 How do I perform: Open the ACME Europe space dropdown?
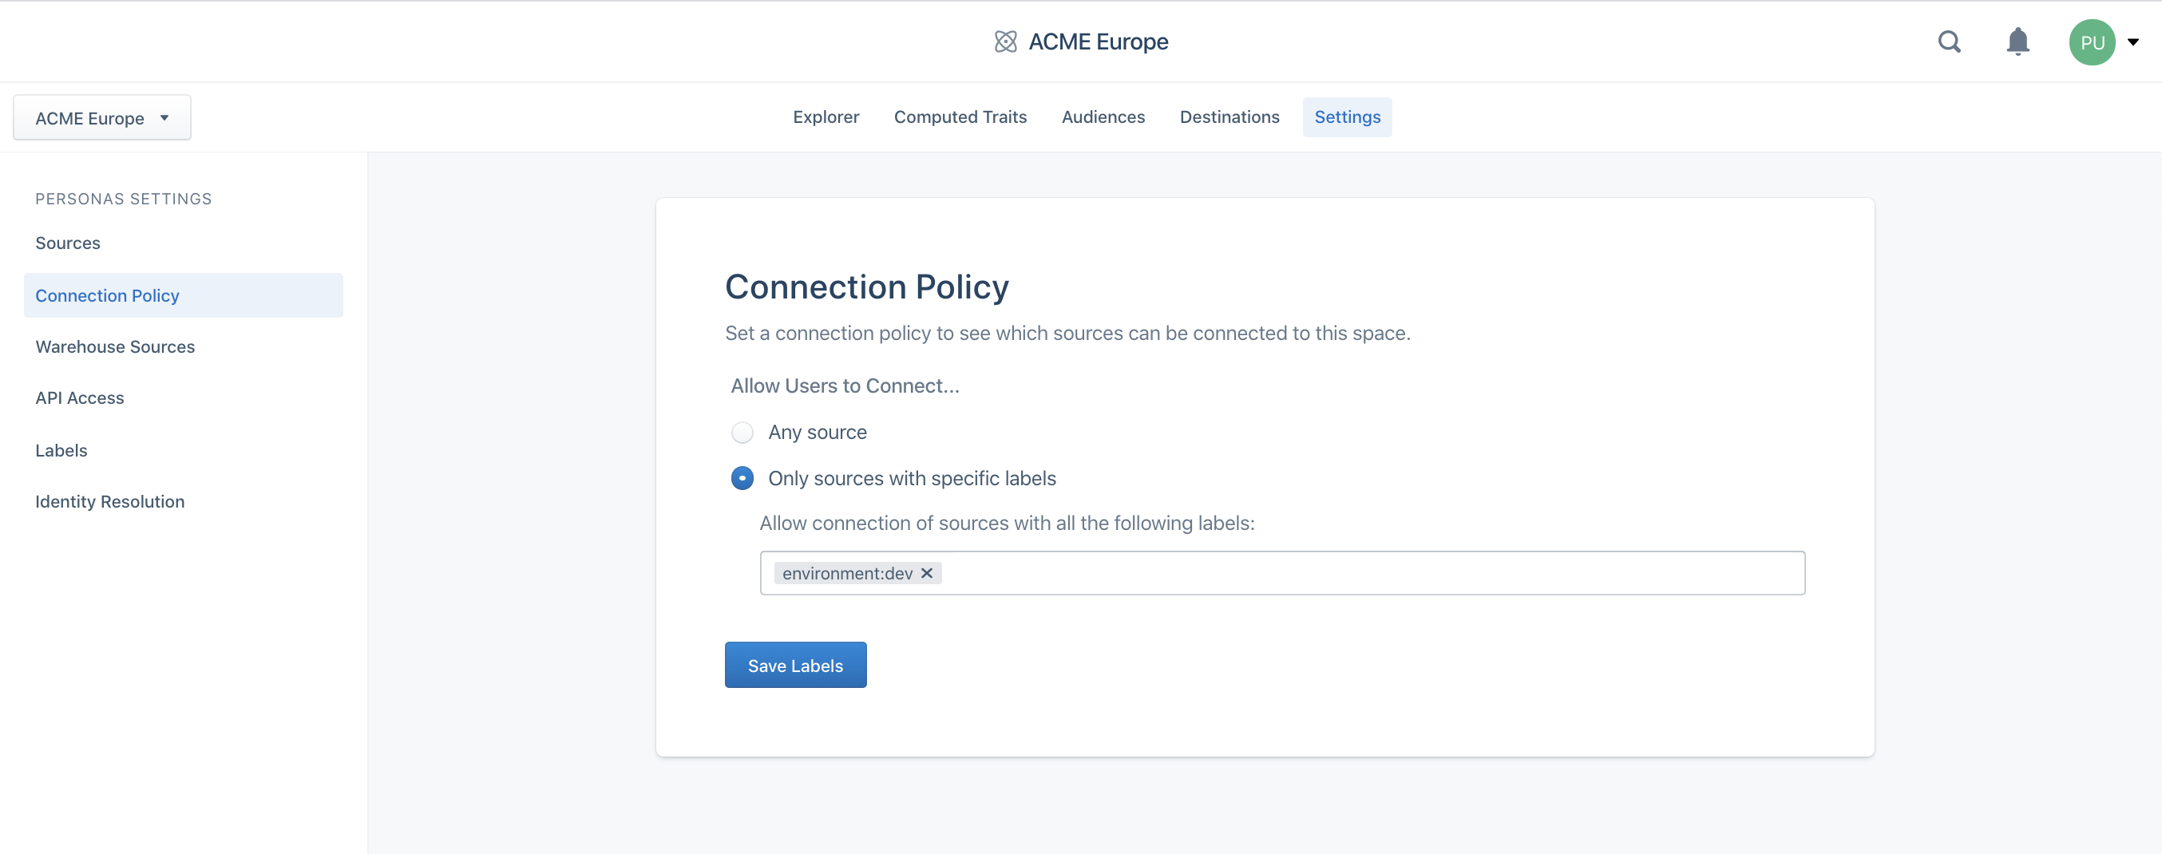pyautogui.click(x=102, y=118)
